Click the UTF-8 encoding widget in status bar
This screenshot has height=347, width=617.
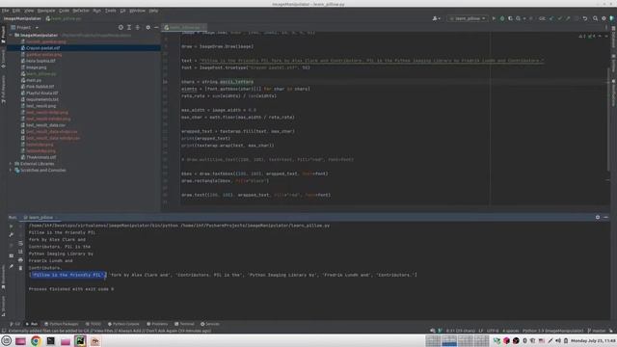(x=493, y=331)
